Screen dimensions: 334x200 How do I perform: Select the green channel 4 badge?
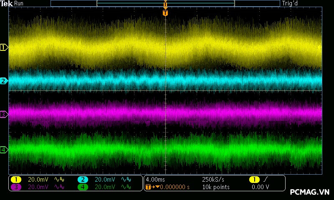(x=83, y=187)
